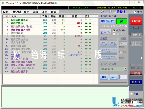145x109 pixels.
Task: Click the 写入 indicator box
Action: 139,65
